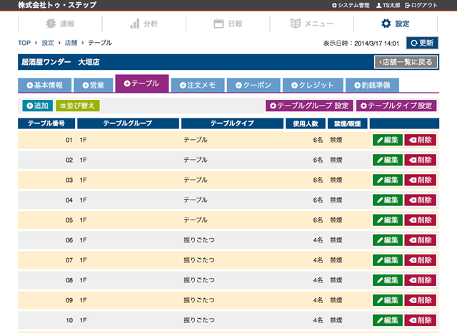Open テーブルタイプ設定
457x333 pixels.
tap(396, 106)
